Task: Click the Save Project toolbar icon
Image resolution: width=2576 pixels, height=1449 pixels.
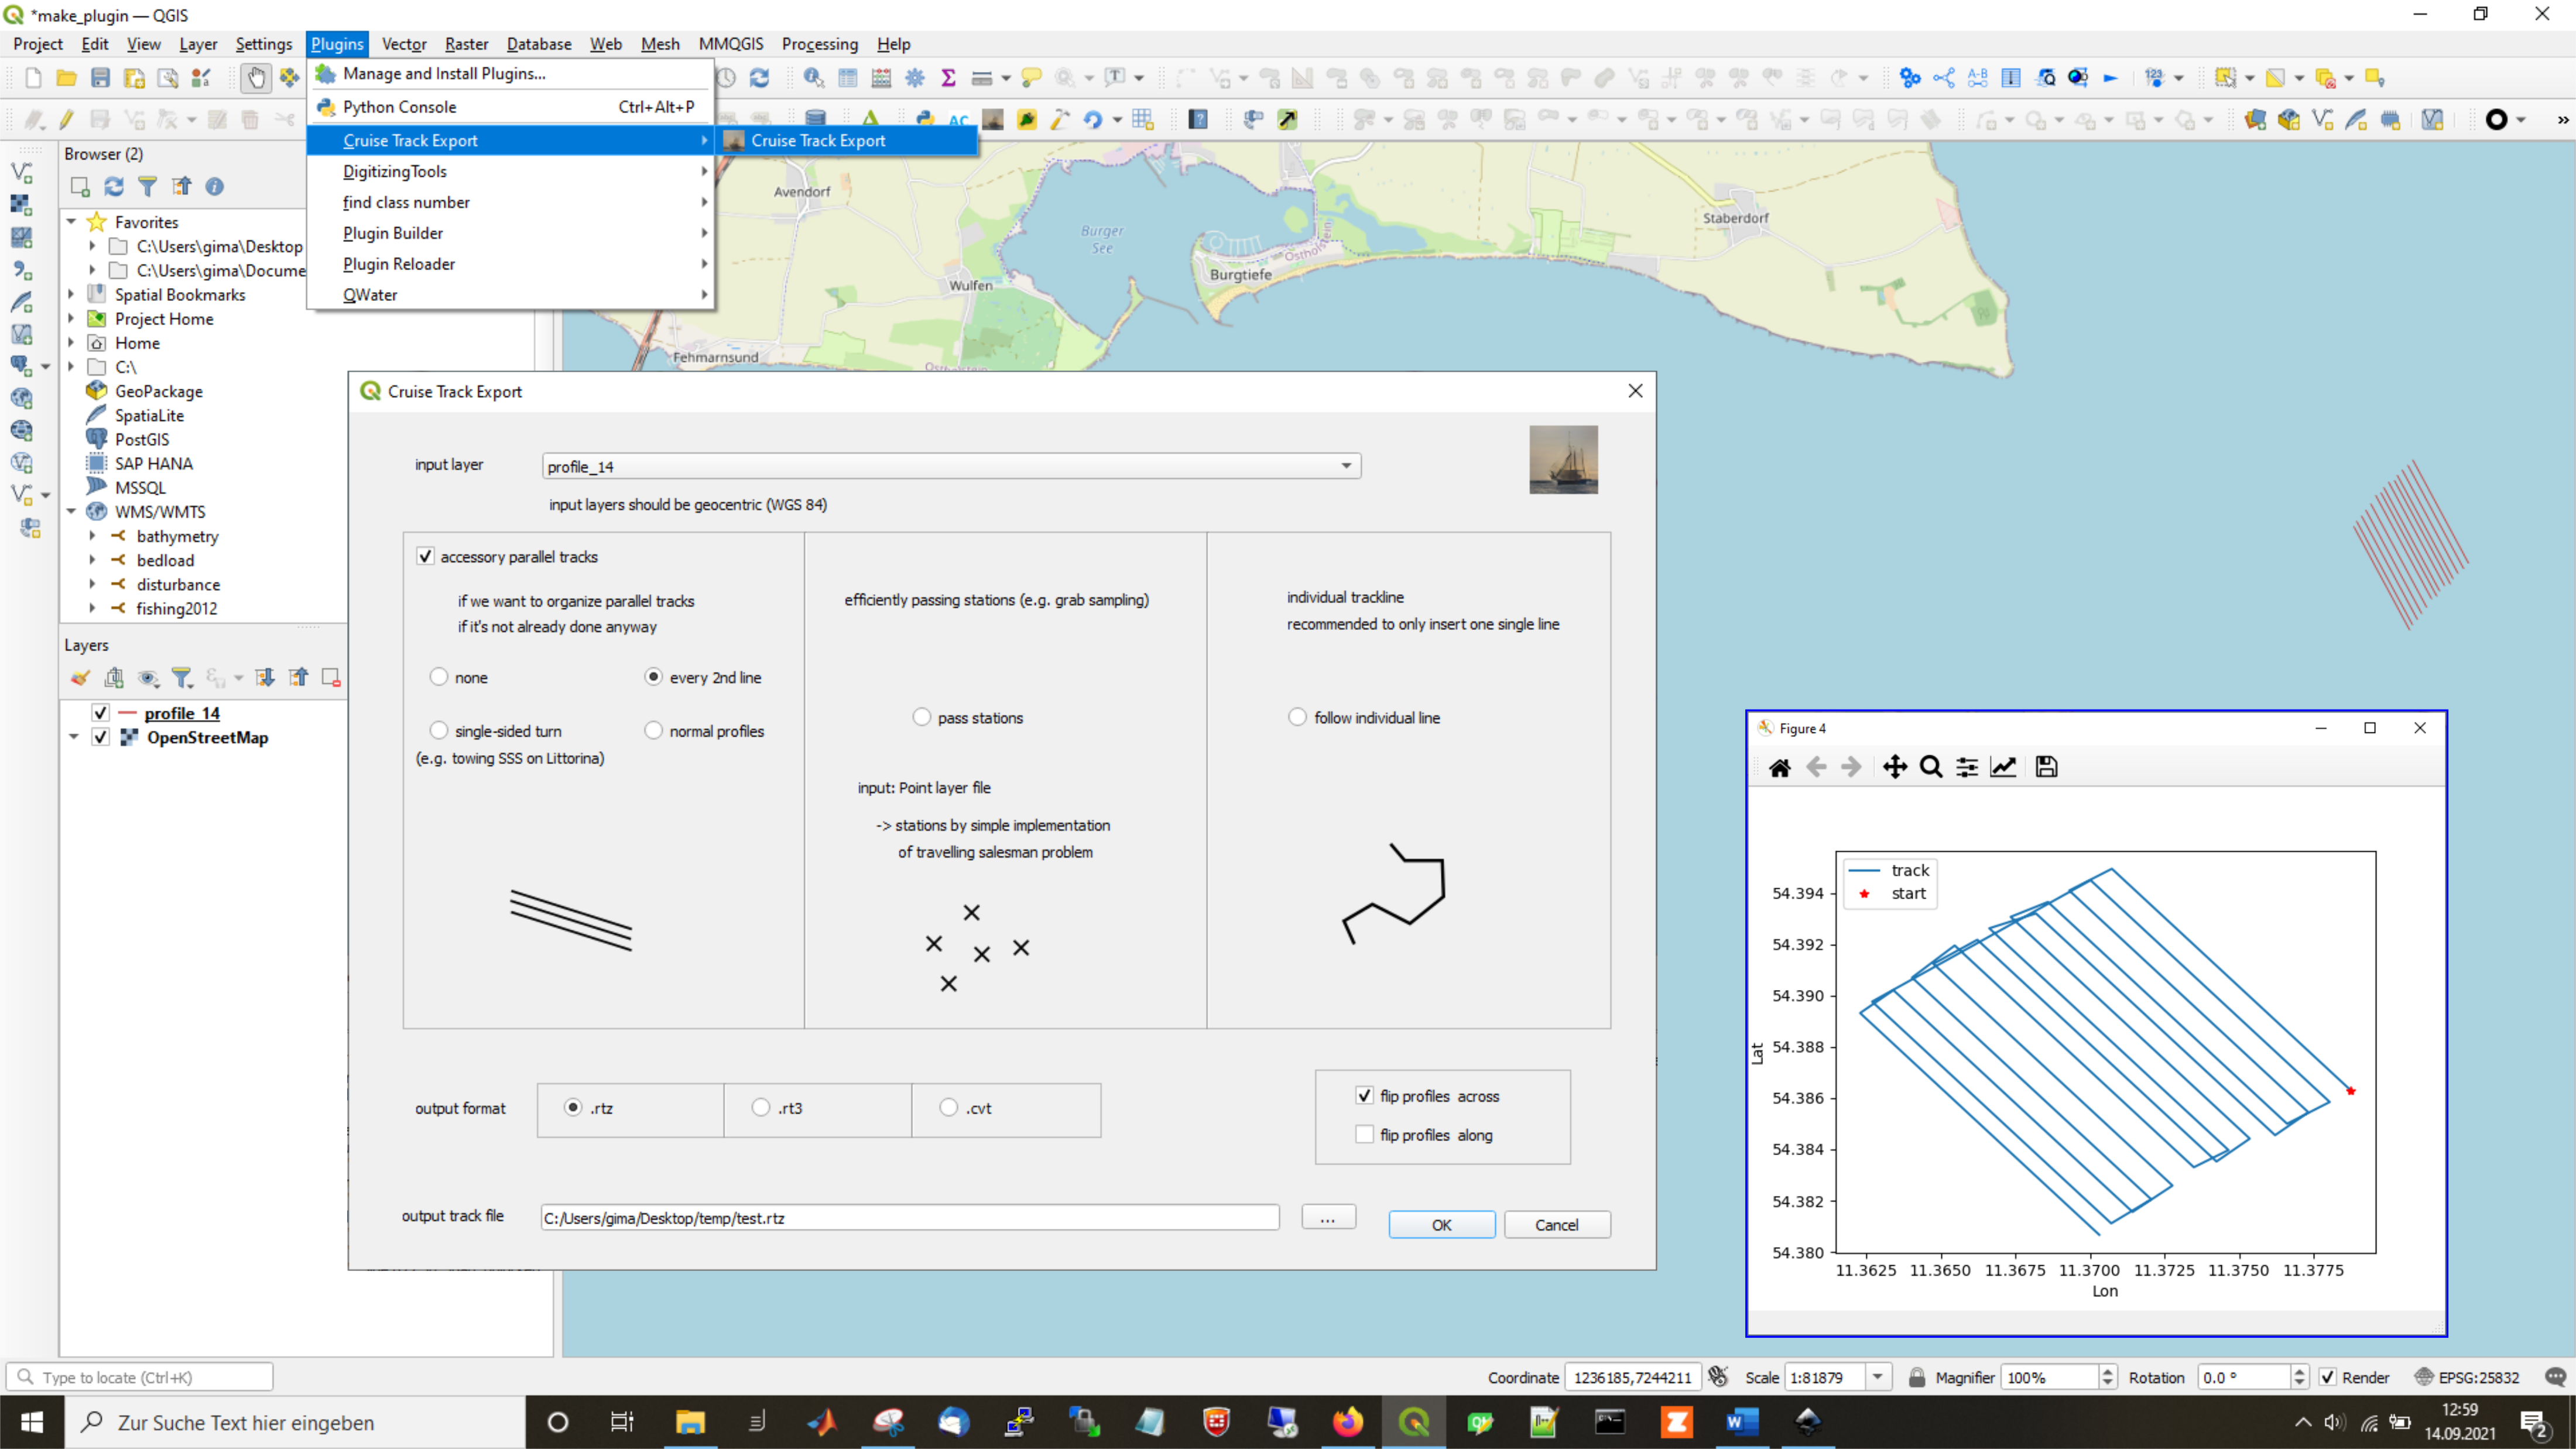Action: [100, 78]
